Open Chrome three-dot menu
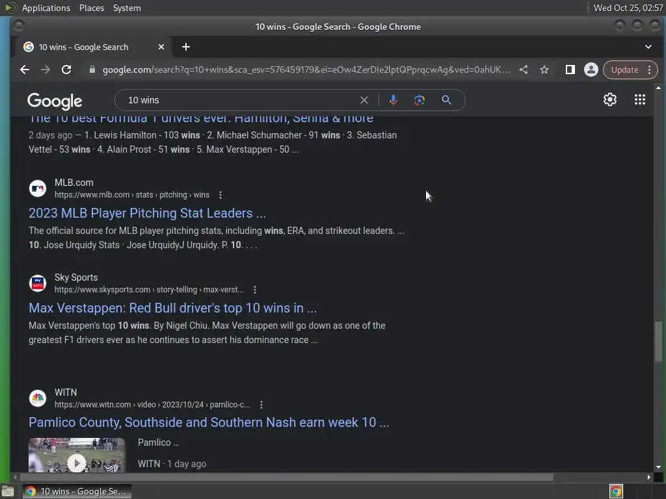The width and height of the screenshot is (666, 499). click(650, 70)
